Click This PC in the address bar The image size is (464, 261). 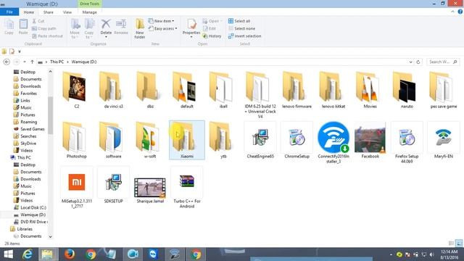(x=57, y=62)
